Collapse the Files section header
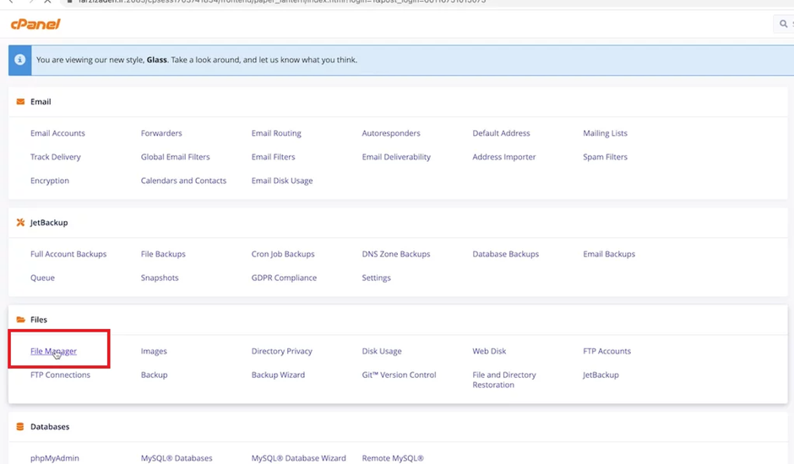This screenshot has height=464, width=794. click(398, 320)
